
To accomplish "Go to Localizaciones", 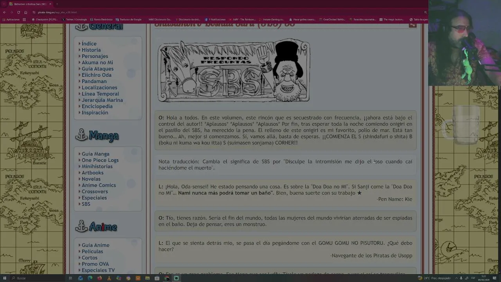I will pos(99,87).
